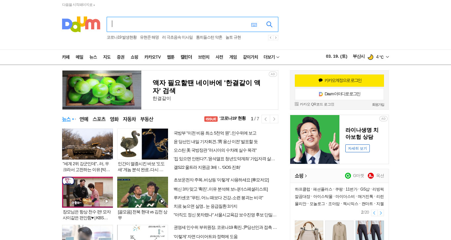Go to next news page arrow

[x=274, y=119]
